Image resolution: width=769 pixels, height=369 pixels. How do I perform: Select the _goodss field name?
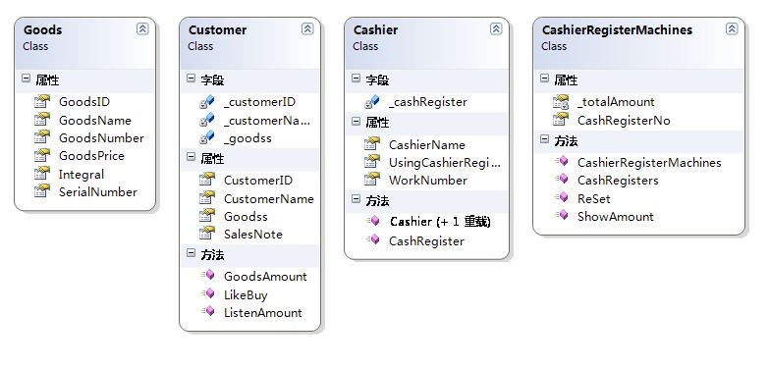[247, 138]
